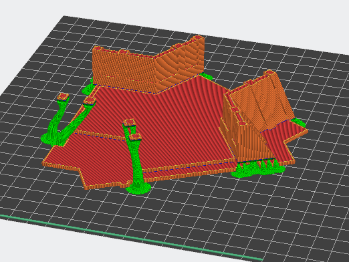The width and height of the screenshot is (349, 262).
Task: Click the upper red pad on the center support tower
Action: coord(129,122)
